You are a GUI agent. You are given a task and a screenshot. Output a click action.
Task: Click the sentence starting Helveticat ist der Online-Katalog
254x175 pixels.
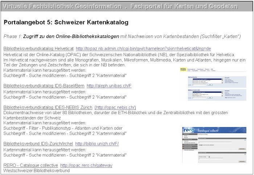tap(119, 55)
